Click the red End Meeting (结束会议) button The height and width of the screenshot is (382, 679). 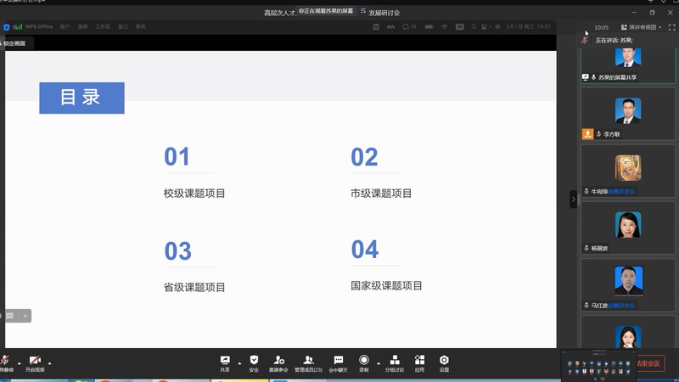(x=649, y=364)
